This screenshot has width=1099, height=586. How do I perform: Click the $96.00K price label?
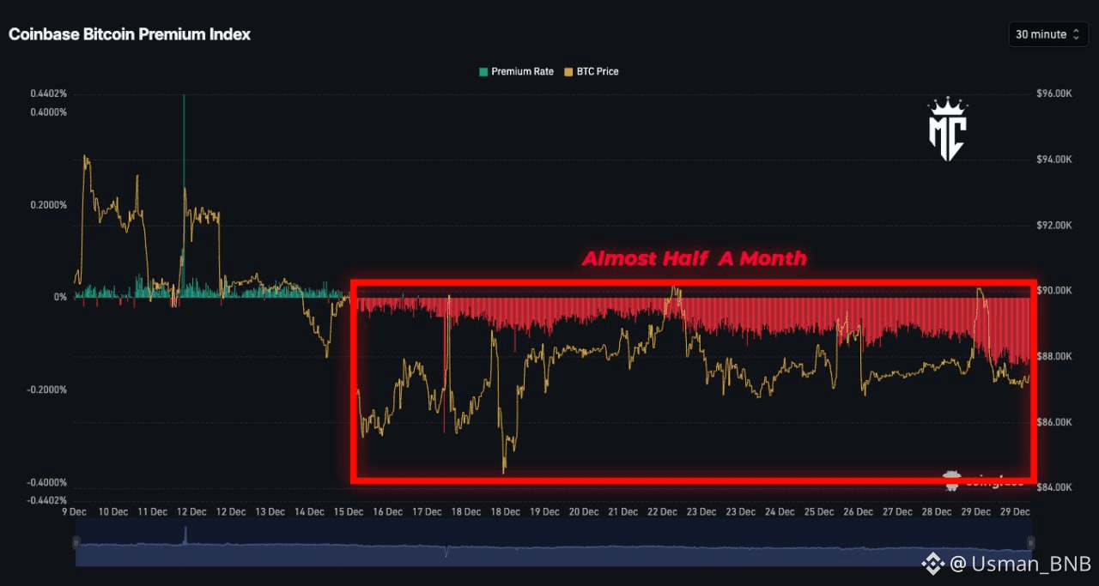pyautogui.click(x=1055, y=94)
